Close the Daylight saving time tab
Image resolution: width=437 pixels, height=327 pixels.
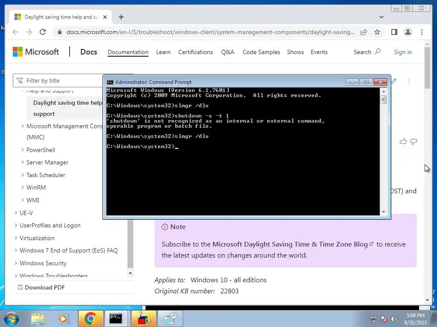(x=105, y=17)
